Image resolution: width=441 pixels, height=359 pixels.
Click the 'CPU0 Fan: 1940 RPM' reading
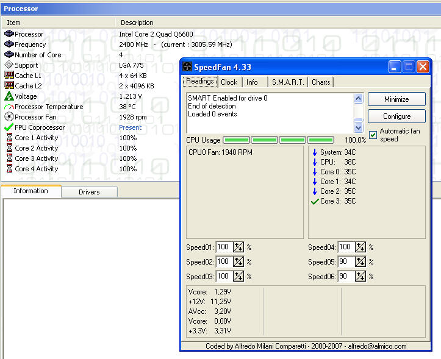221,152
